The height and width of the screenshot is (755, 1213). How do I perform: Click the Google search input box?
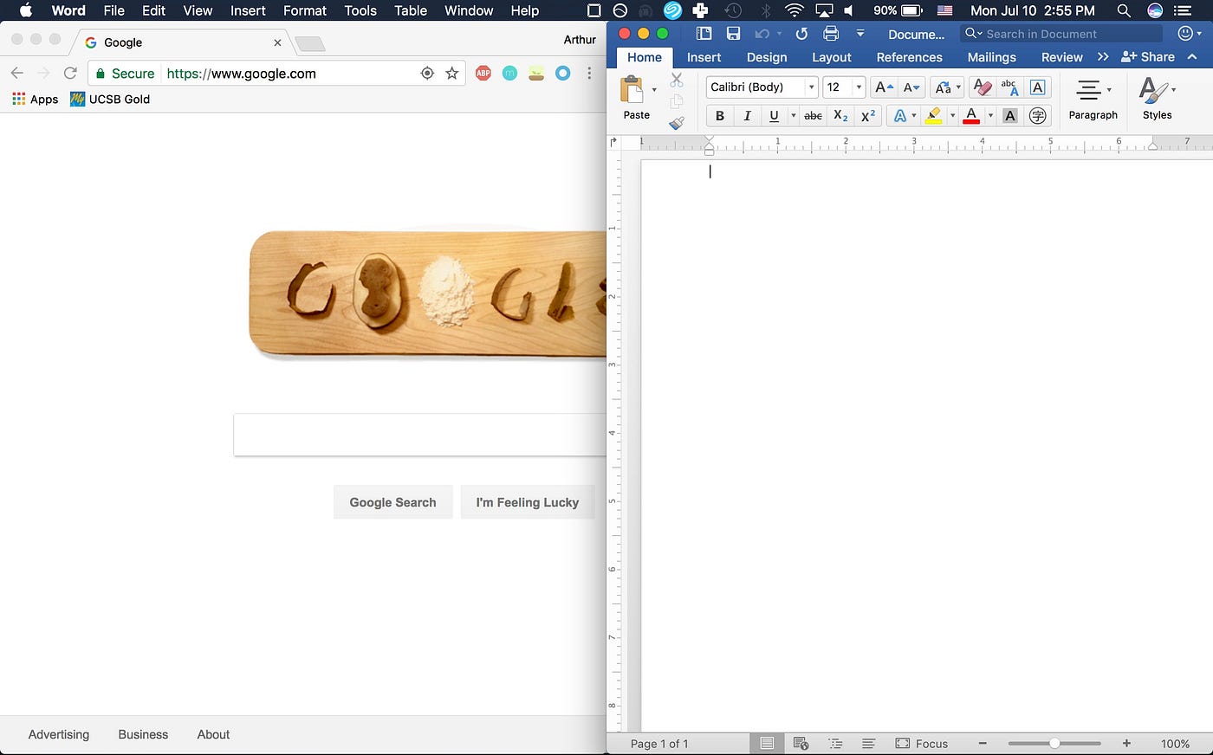(x=419, y=435)
